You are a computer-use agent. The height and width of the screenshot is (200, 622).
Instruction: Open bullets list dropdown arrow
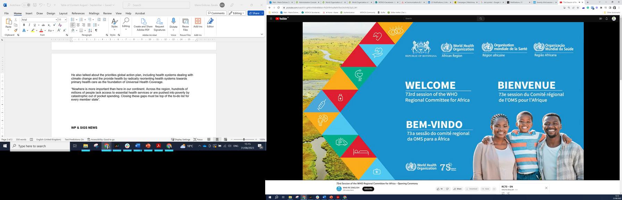pos(76,20)
